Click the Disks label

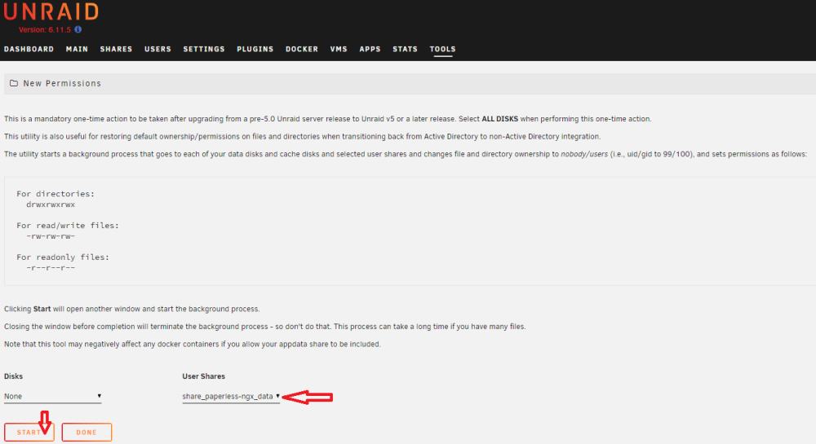pyautogui.click(x=14, y=376)
